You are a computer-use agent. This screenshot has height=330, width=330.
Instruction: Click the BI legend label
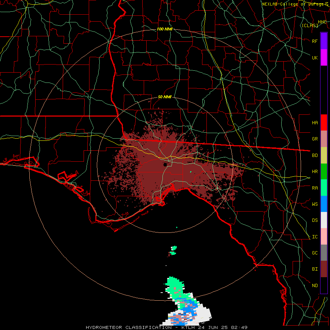[315, 269]
